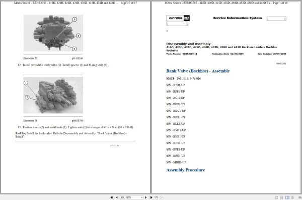
Task: Select the text S/N - BLL1-UP
Action: pyautogui.click(x=176, y=124)
